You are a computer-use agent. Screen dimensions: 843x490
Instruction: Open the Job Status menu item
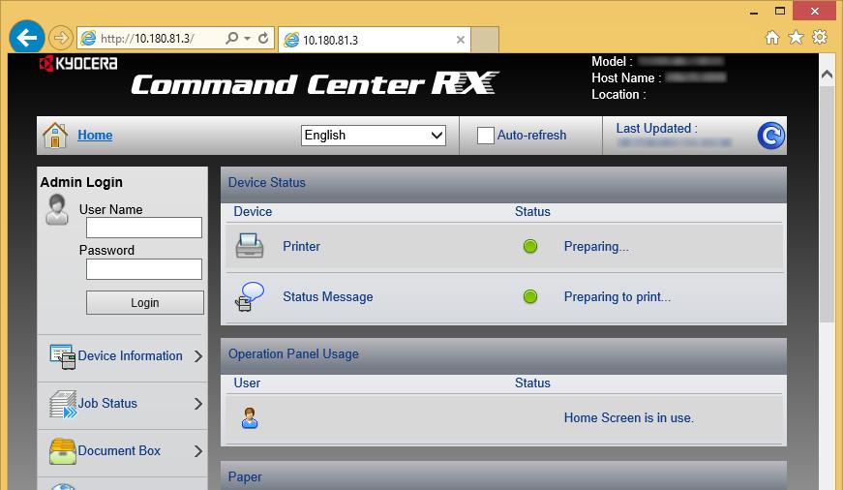(107, 404)
